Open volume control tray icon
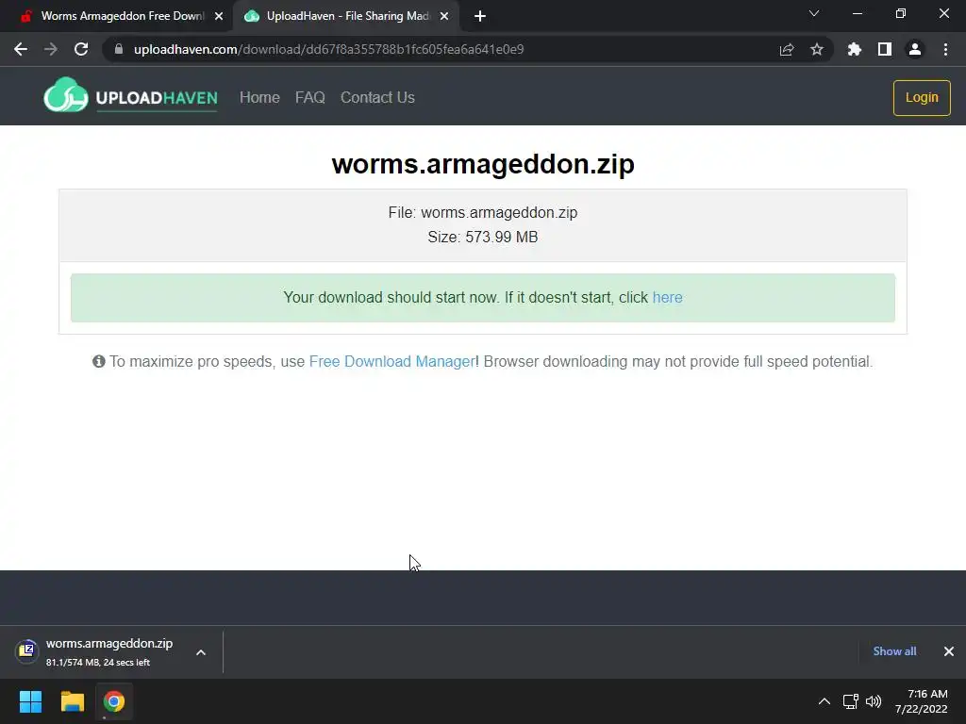The width and height of the screenshot is (966, 724). click(x=874, y=701)
